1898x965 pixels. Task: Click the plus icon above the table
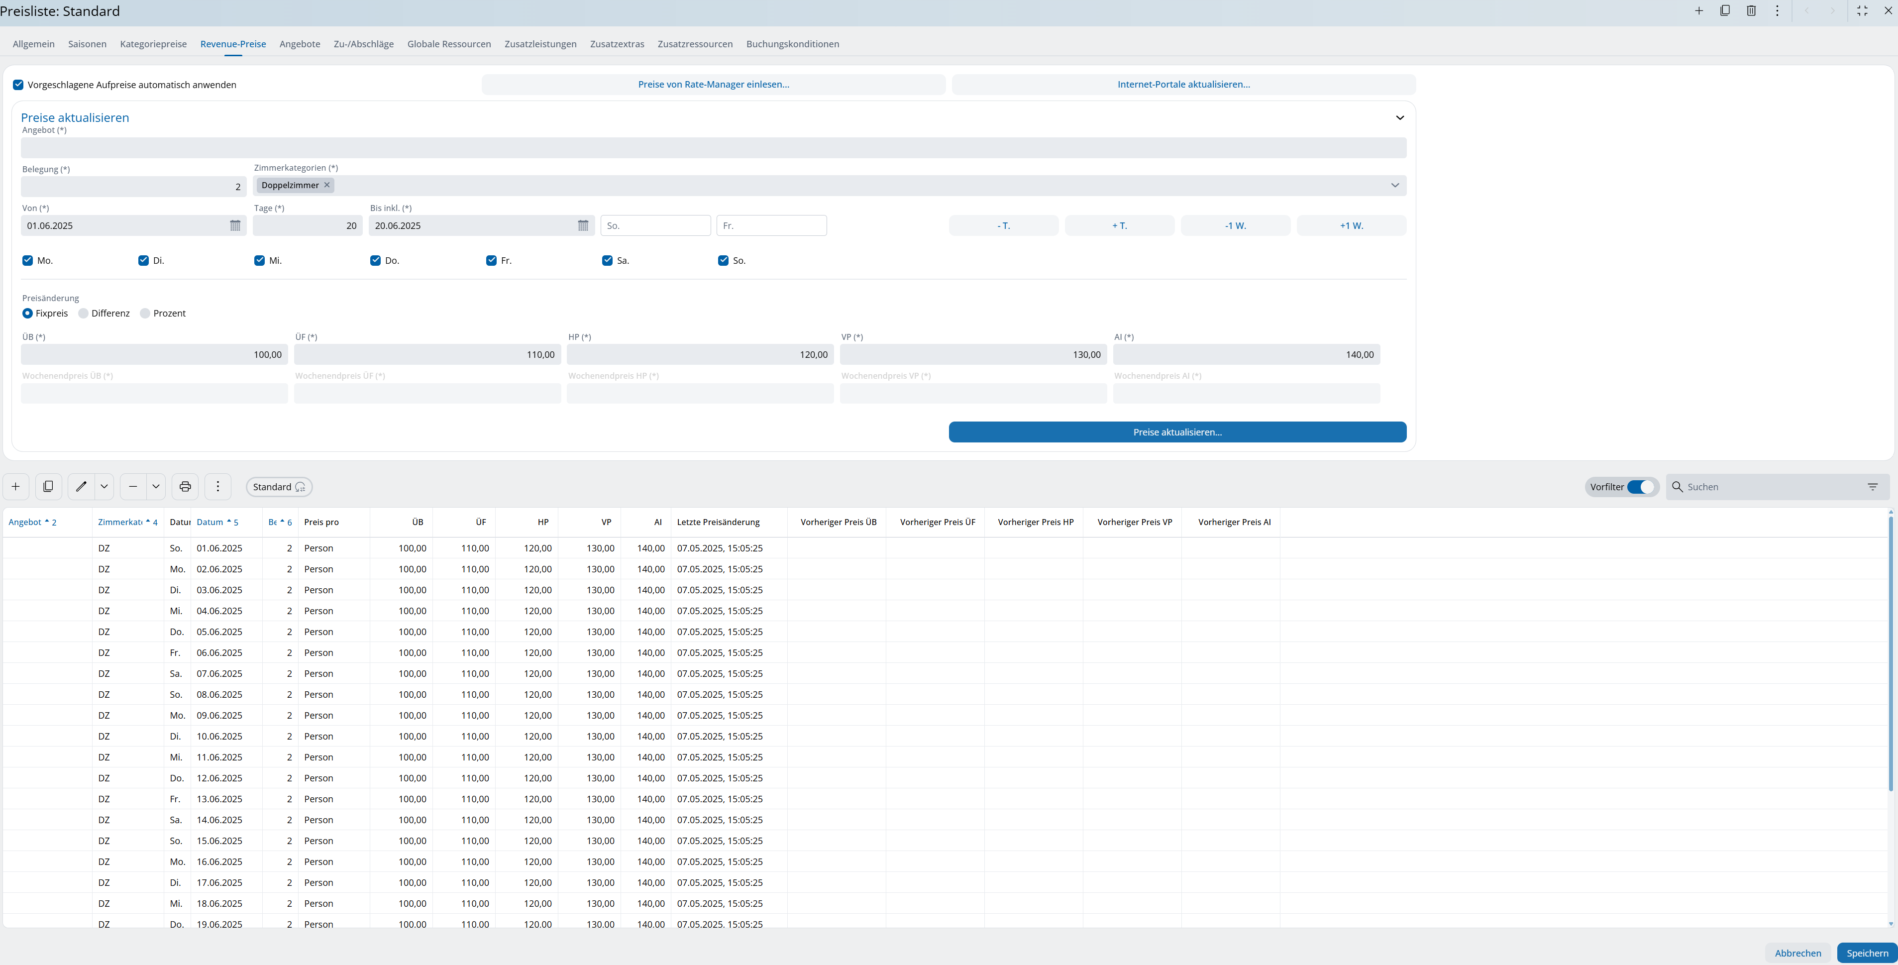tap(15, 486)
